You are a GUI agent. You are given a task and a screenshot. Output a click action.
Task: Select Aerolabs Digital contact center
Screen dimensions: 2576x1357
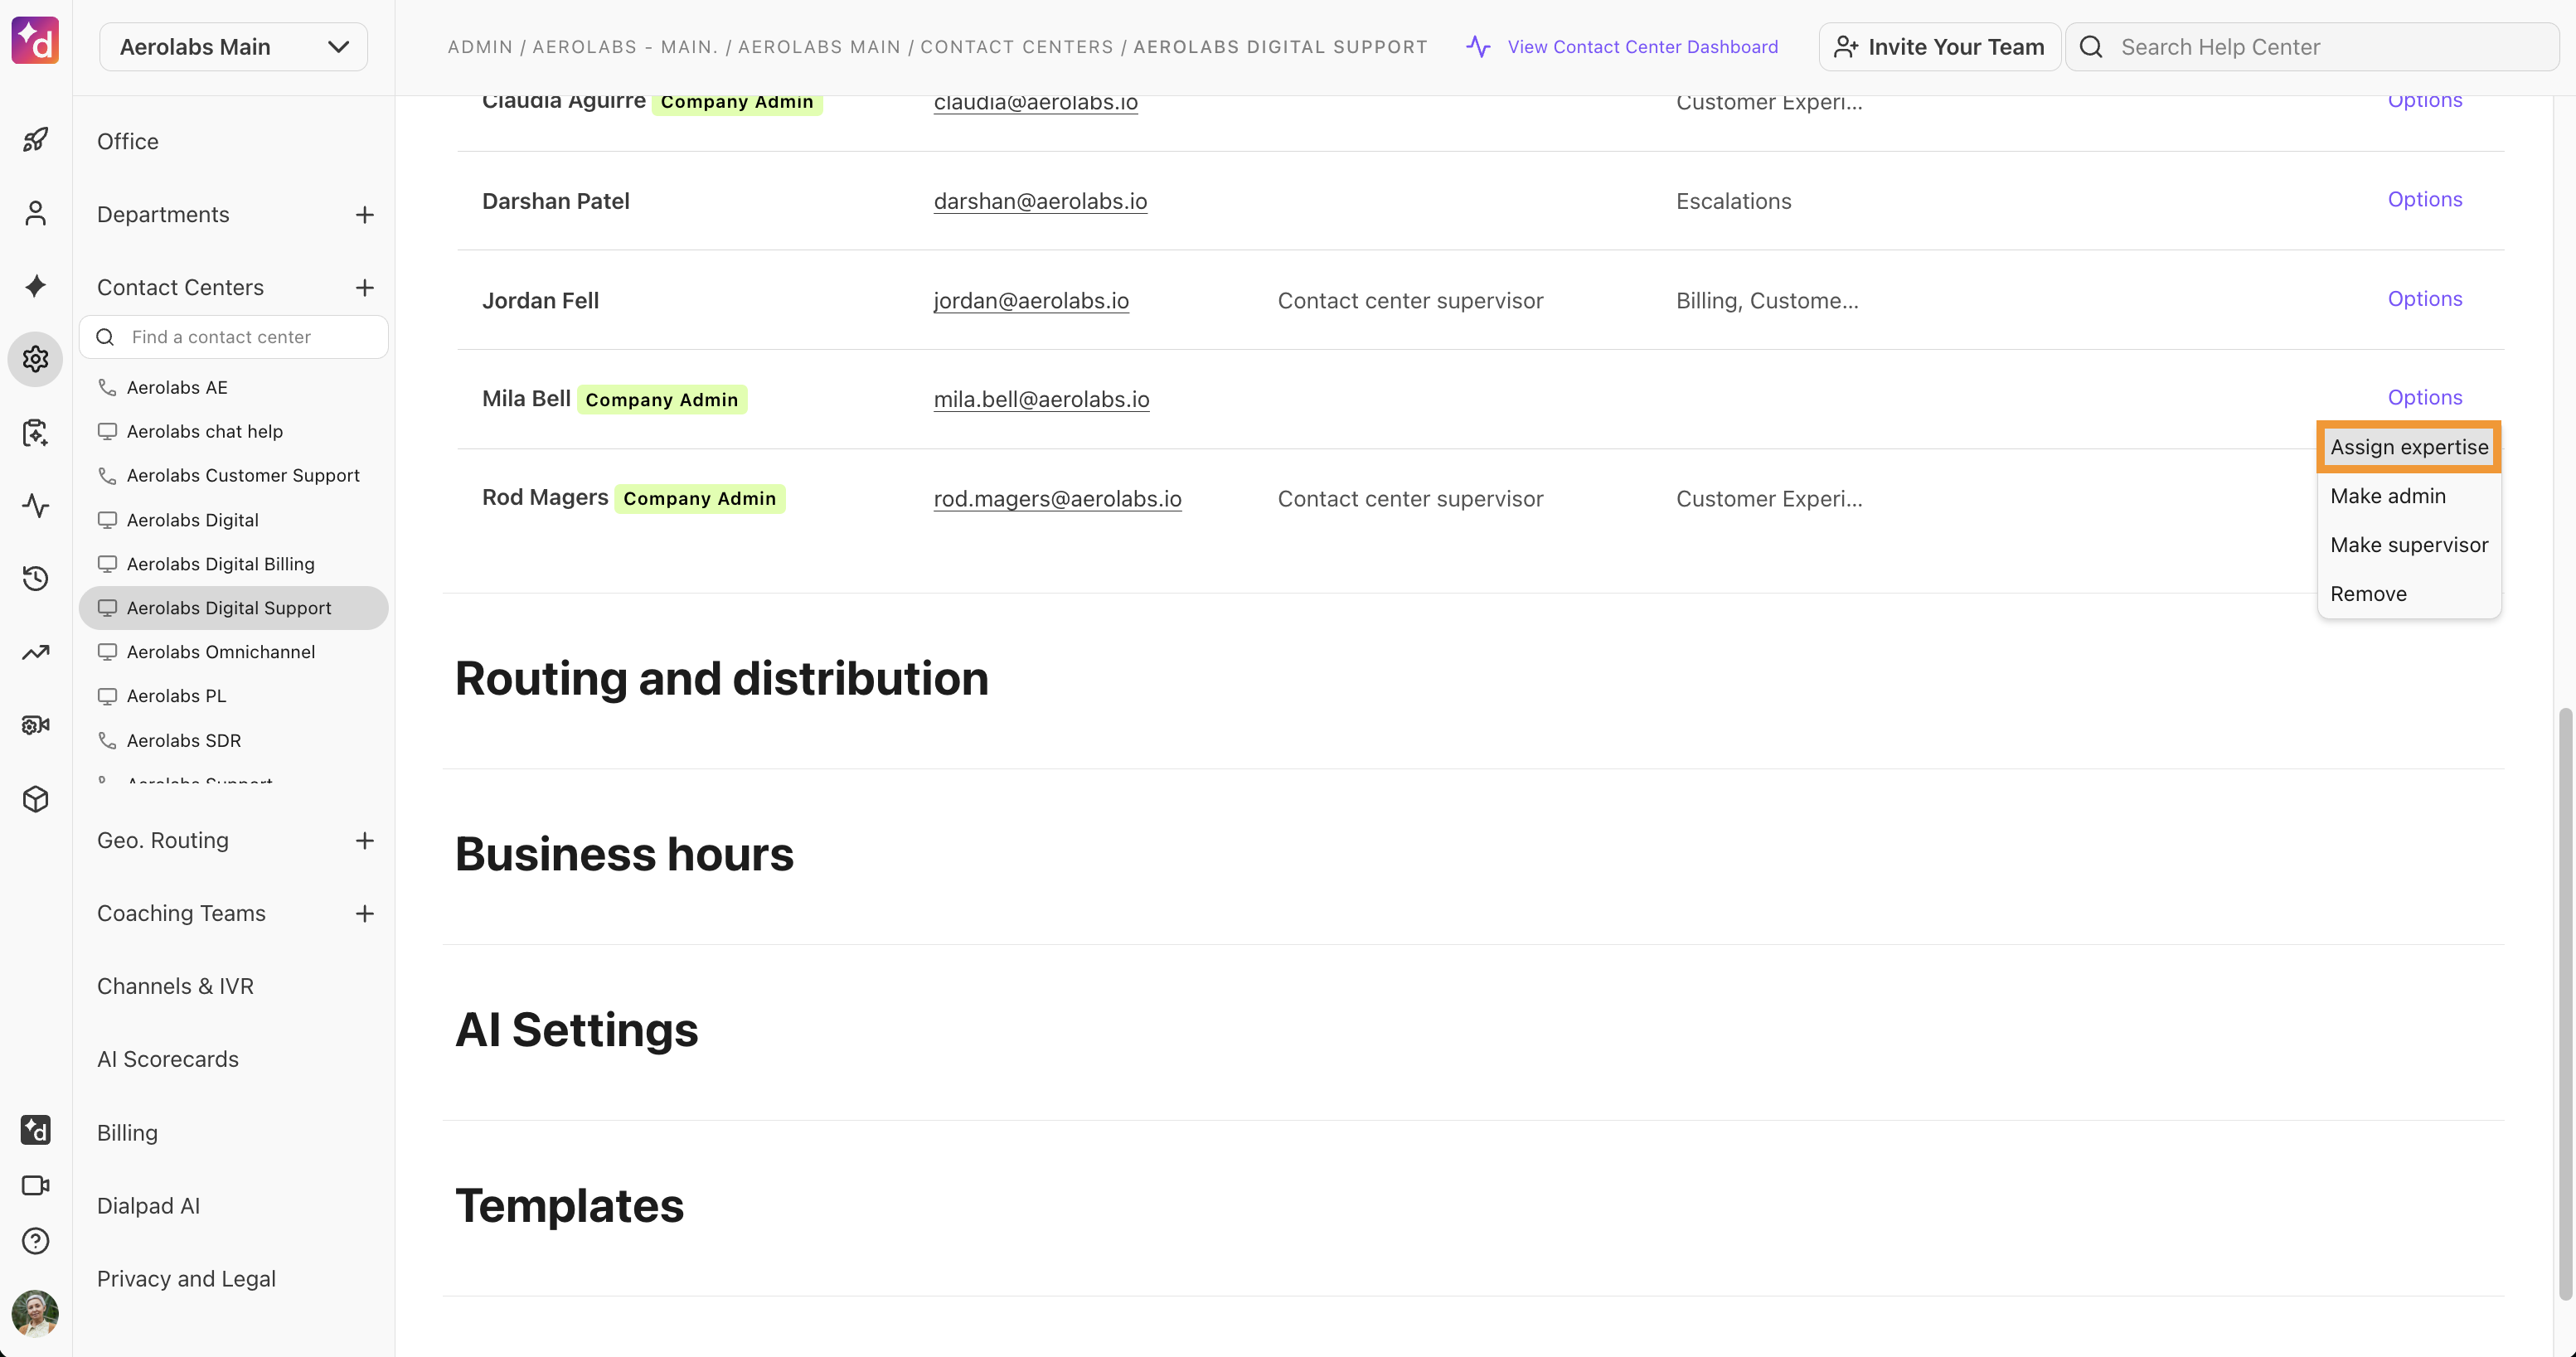(192, 520)
